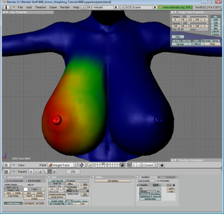The image size is (224, 214).
Task: Open the SR:2-Model screen dropdown
Action: point(83,7)
